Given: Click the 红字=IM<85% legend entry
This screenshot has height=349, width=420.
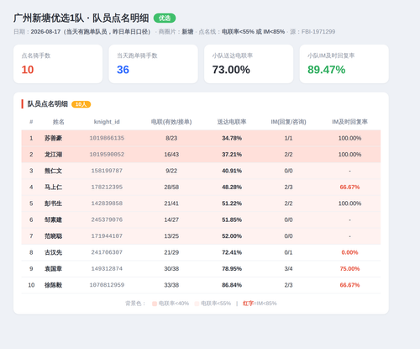Looking at the screenshot, I should pyautogui.click(x=260, y=304).
